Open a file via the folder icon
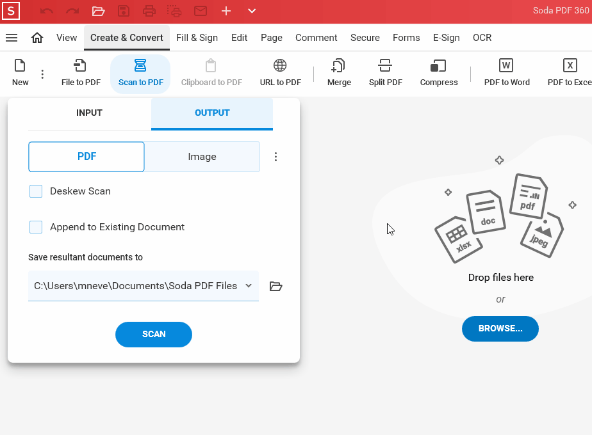Image resolution: width=592 pixels, height=435 pixels. pyautogui.click(x=98, y=11)
